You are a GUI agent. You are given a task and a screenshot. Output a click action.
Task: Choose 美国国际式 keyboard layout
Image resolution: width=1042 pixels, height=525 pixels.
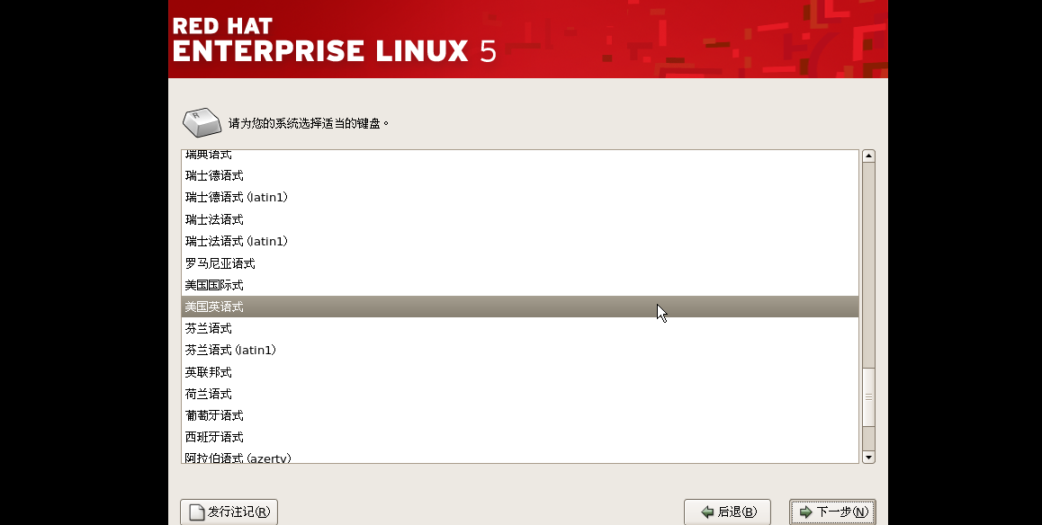tap(214, 285)
